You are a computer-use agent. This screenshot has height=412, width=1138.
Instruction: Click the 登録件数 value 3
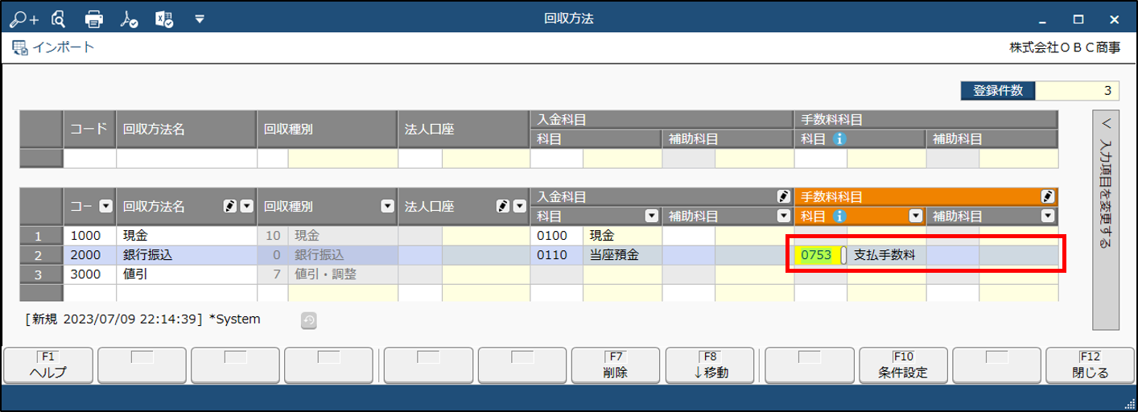1078,90
